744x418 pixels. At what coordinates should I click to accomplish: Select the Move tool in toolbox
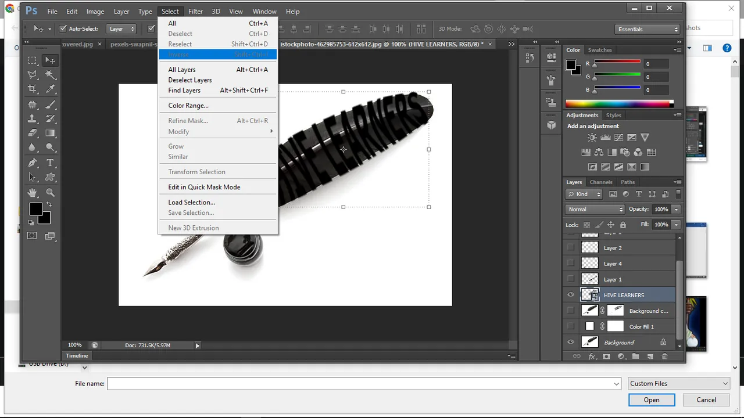[x=51, y=60]
